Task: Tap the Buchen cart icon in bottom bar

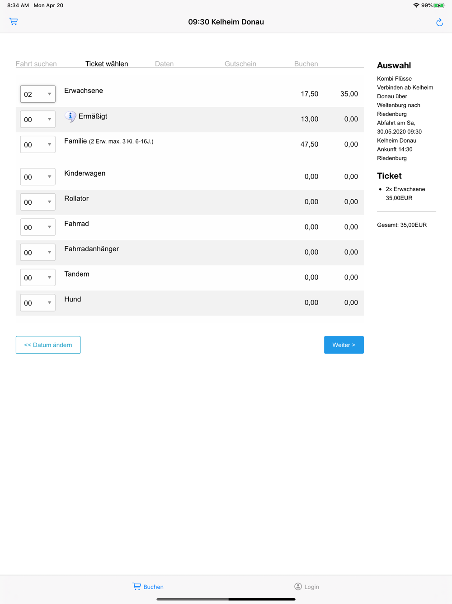Action: click(x=137, y=586)
